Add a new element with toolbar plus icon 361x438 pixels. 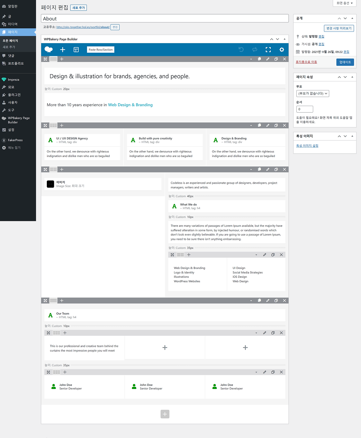(x=63, y=50)
